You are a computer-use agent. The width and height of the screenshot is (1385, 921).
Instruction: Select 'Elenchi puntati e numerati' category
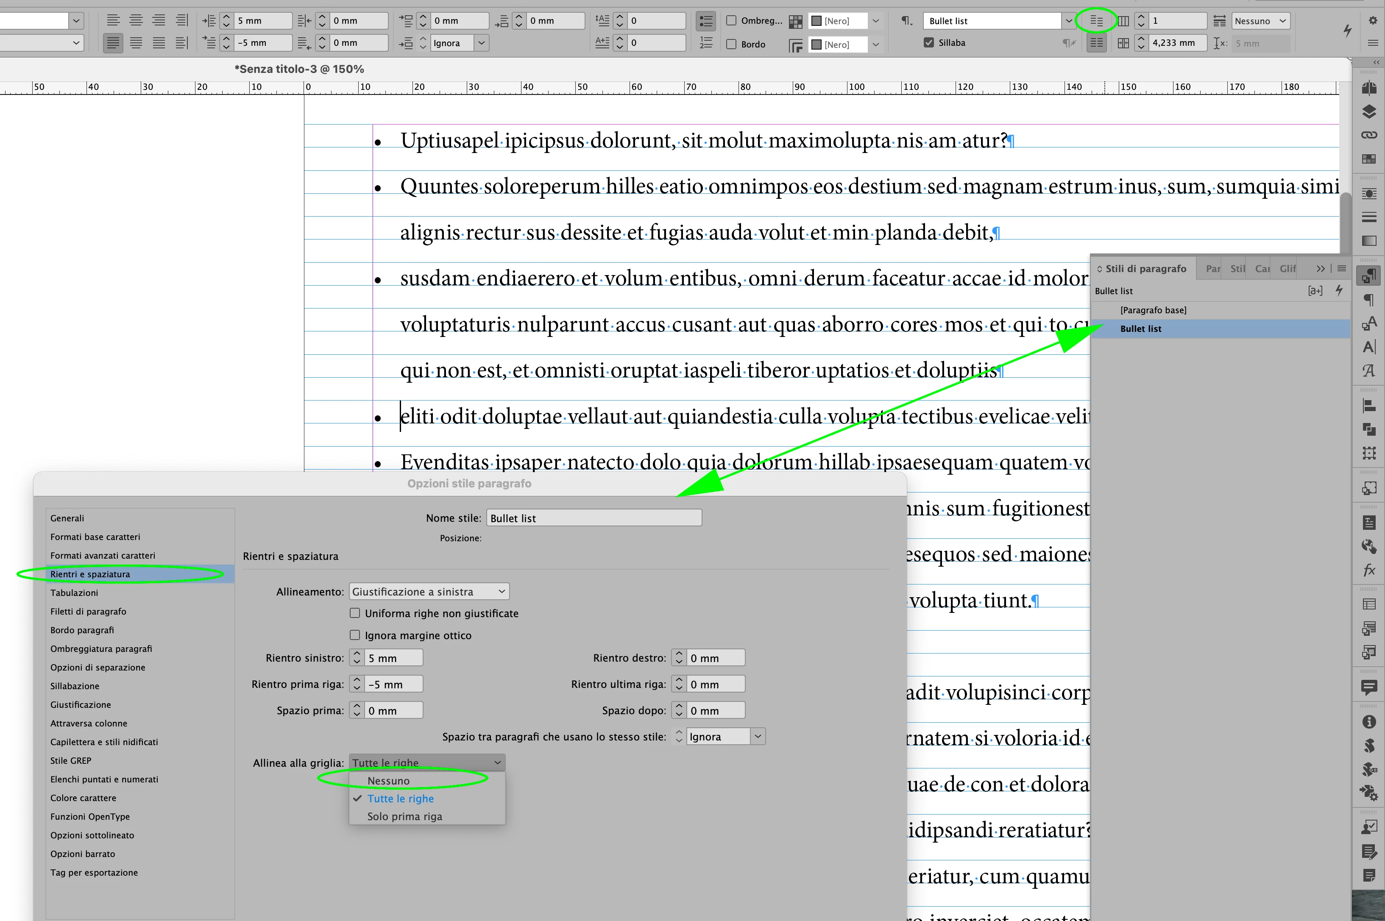pyautogui.click(x=104, y=779)
